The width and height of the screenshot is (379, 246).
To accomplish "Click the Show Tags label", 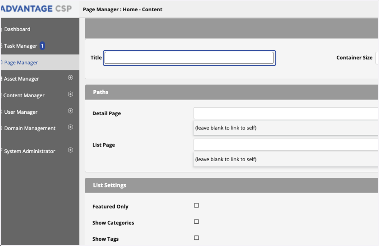I will (105, 239).
